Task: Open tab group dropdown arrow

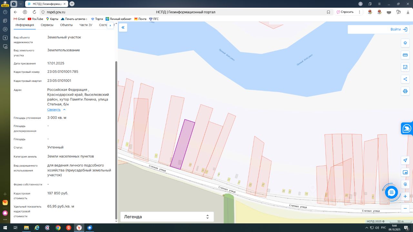Action: [x=21, y=4]
